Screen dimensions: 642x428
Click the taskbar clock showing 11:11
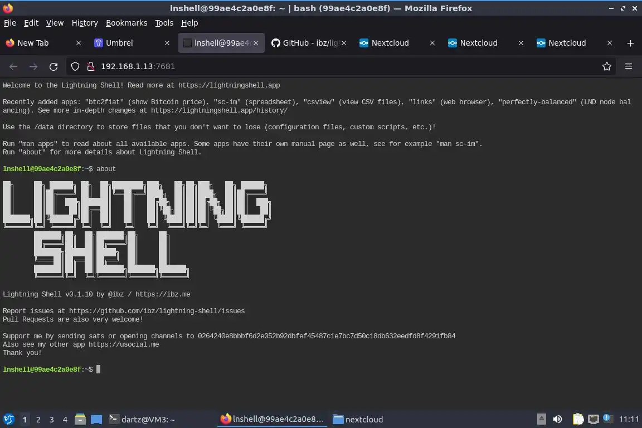(x=629, y=420)
